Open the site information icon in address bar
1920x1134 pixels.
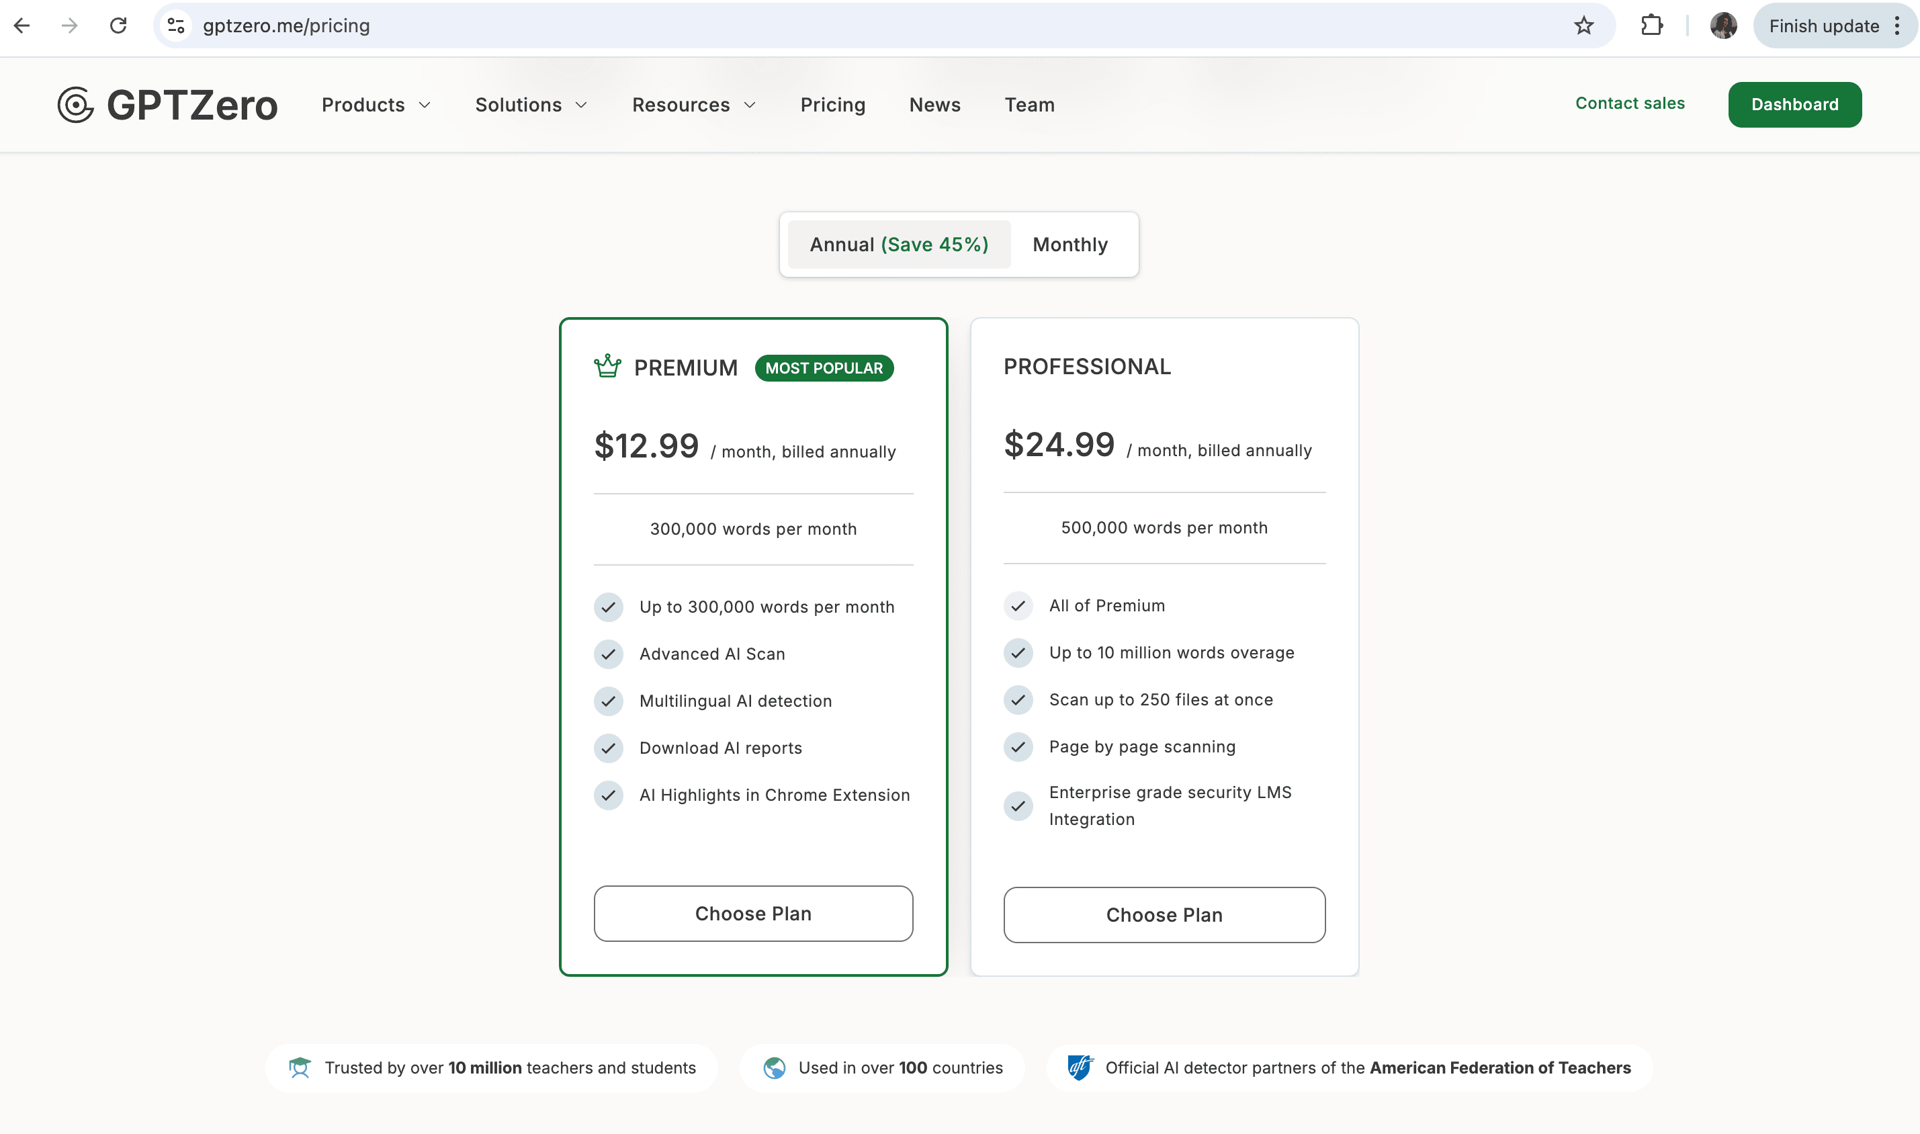[176, 26]
